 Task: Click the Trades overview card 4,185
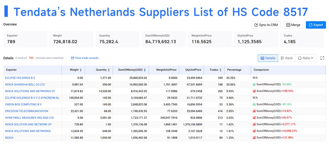(303, 39)
